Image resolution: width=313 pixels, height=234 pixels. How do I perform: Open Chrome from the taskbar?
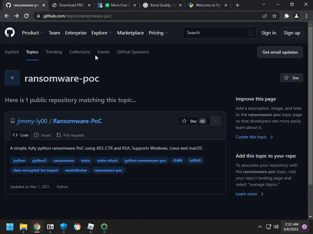pyautogui.click(x=37, y=227)
